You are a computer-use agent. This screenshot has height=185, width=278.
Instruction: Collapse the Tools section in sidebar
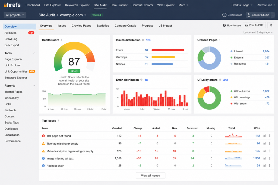pos(34,53)
